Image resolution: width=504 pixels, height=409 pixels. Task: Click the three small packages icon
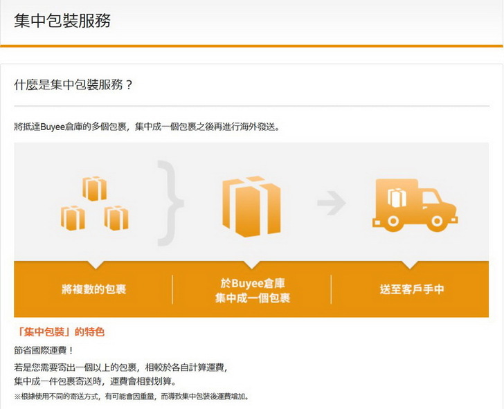(x=94, y=203)
